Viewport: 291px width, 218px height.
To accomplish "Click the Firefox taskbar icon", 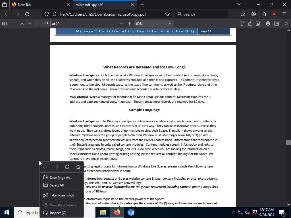I will point(117,212).
